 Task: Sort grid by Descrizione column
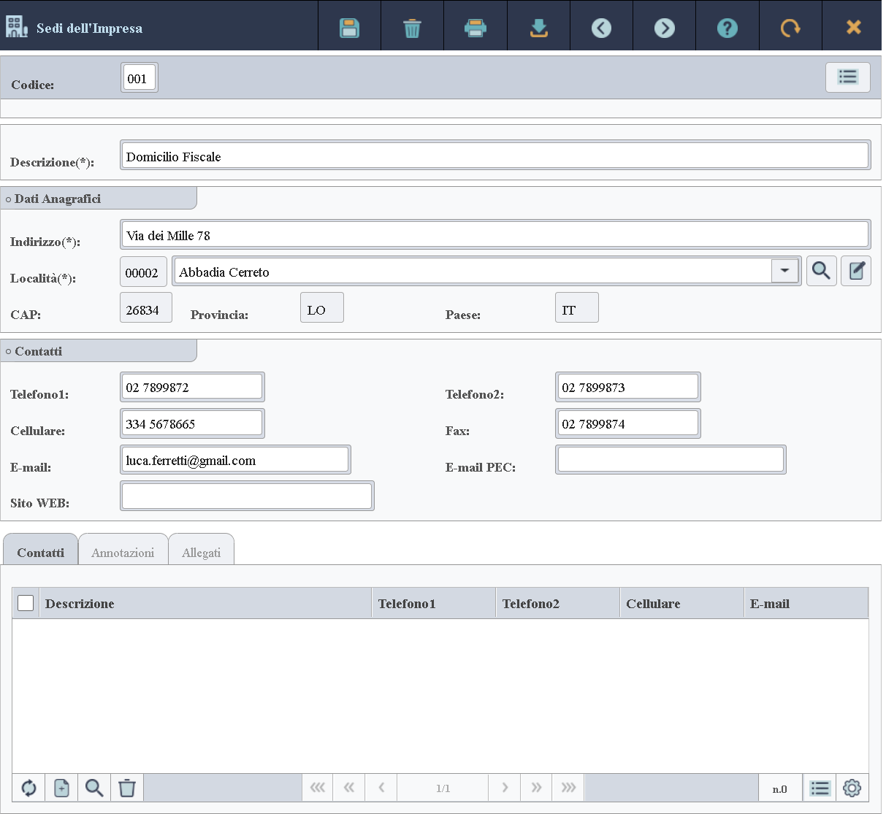pos(205,604)
